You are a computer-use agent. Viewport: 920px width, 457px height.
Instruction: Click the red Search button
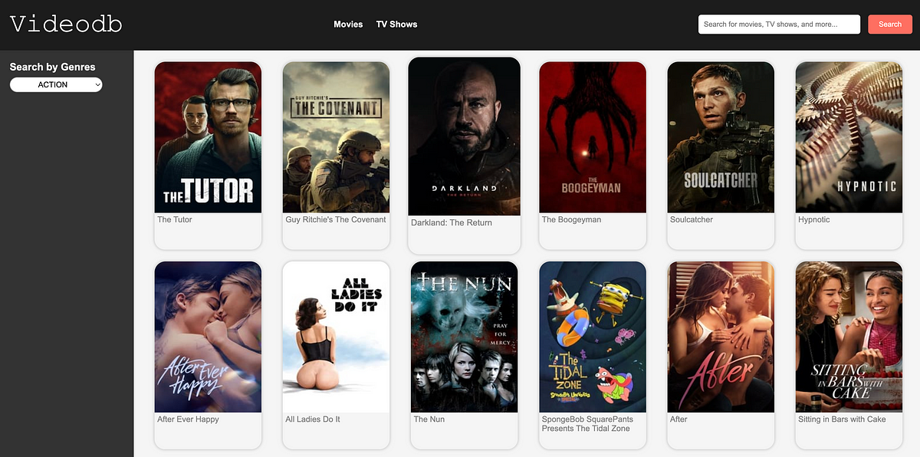890,25
